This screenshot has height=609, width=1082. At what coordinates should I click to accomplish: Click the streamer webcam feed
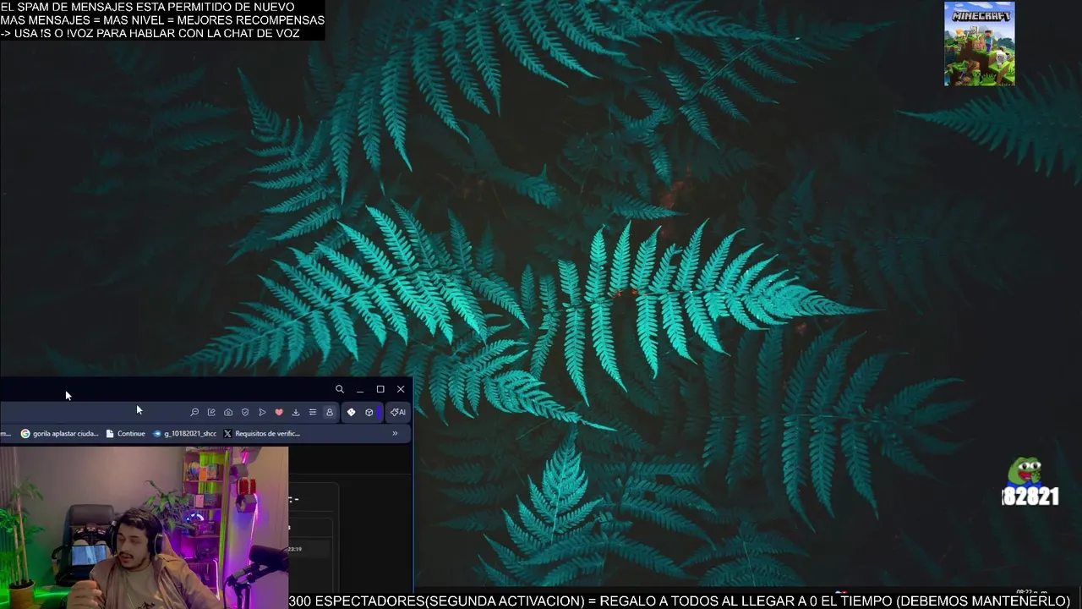(144, 528)
